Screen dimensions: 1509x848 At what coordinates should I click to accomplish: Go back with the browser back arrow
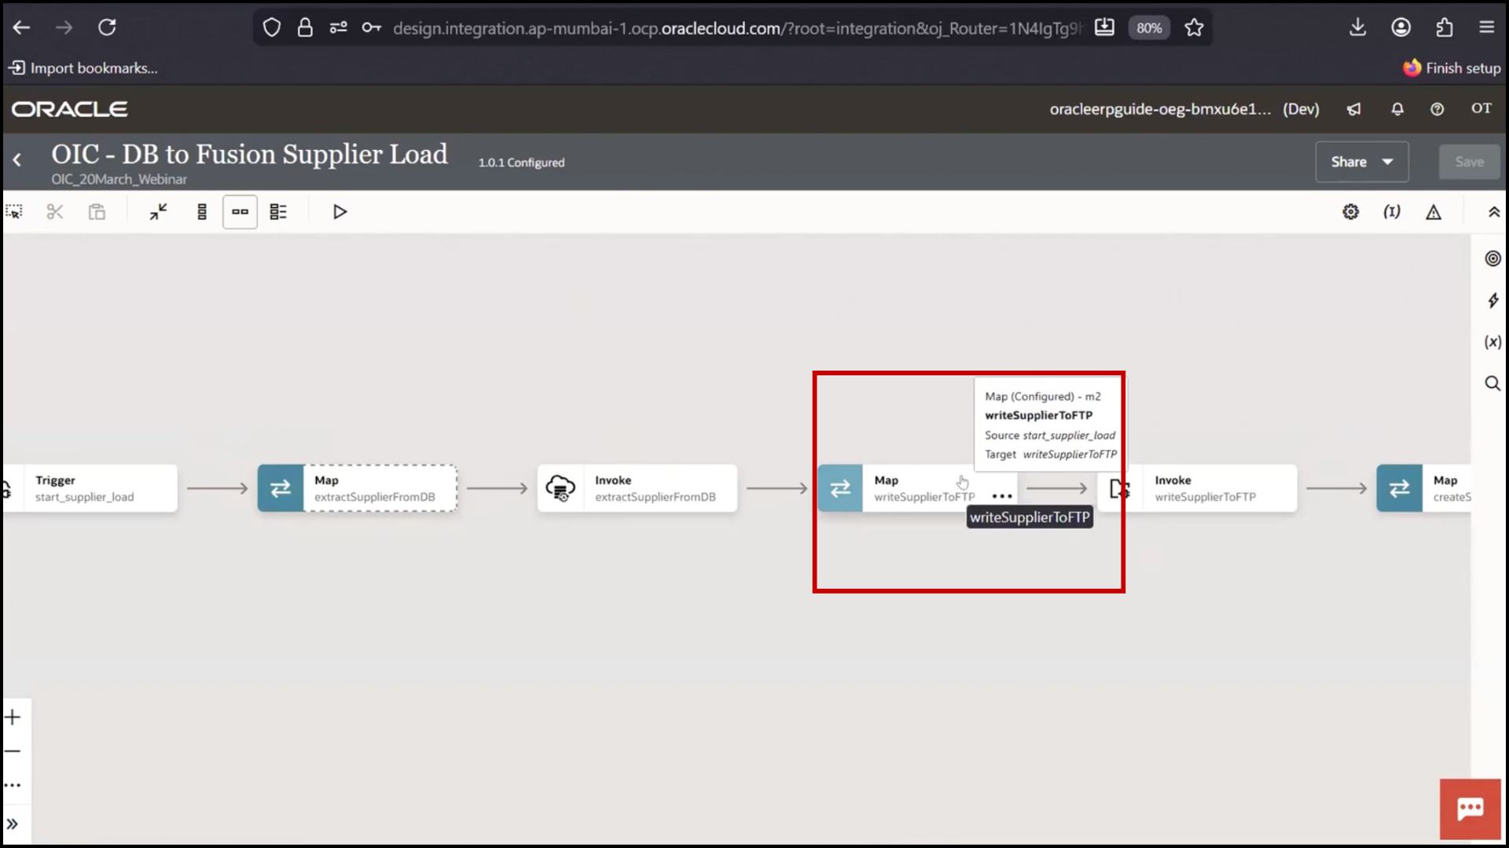tap(21, 27)
